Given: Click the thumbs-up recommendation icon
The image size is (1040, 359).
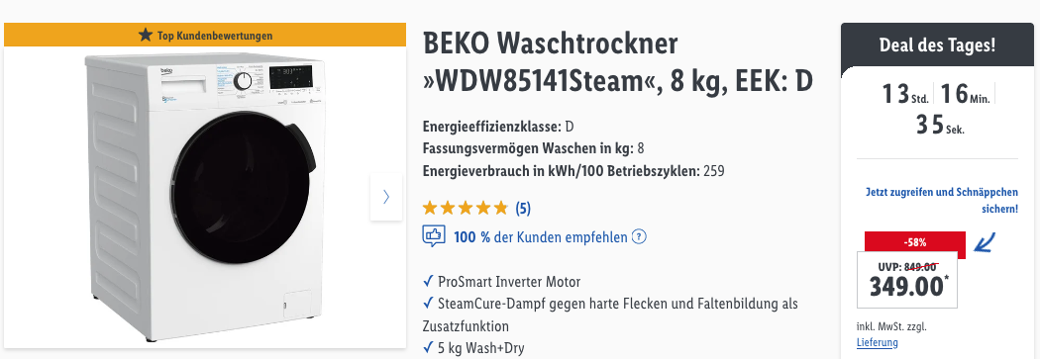Looking at the screenshot, I should coord(434,236).
